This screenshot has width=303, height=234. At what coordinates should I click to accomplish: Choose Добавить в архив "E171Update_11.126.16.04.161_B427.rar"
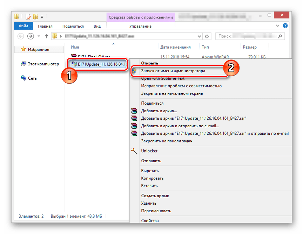[x=194, y=118]
